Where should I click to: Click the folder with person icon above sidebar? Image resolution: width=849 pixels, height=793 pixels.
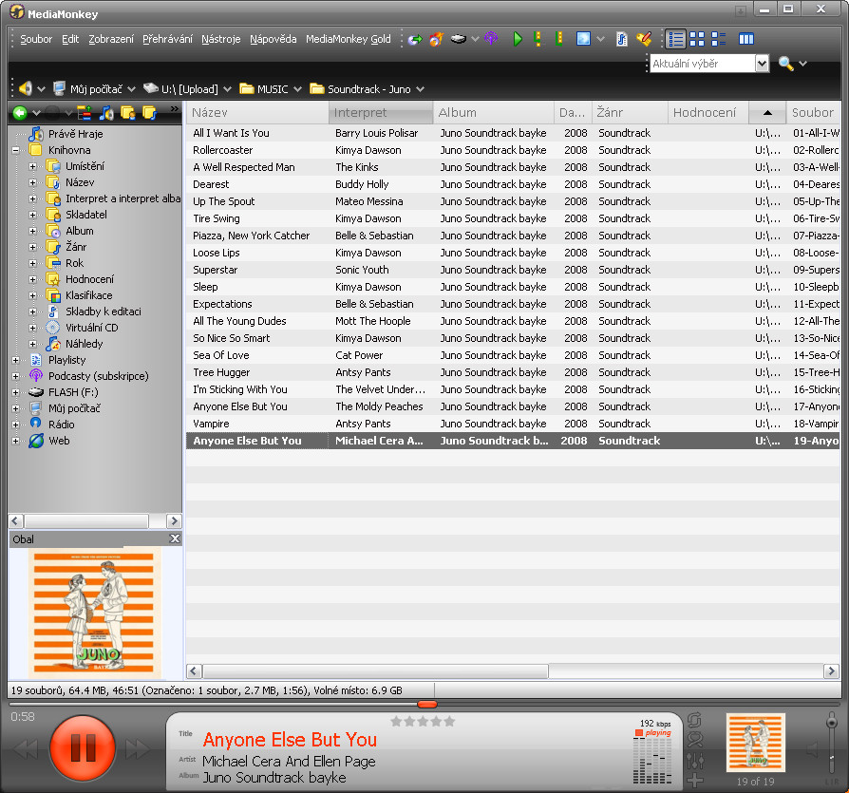coord(128,113)
